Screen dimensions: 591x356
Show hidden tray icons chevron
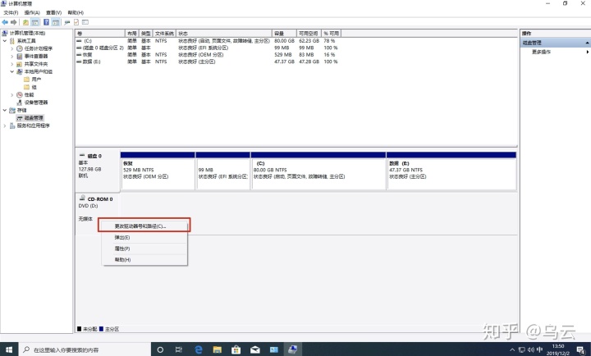512,350
